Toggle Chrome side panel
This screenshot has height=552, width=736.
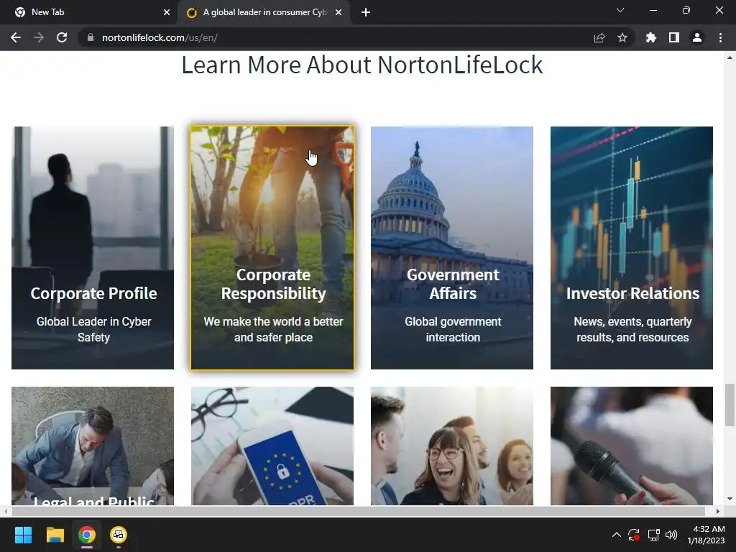click(673, 37)
